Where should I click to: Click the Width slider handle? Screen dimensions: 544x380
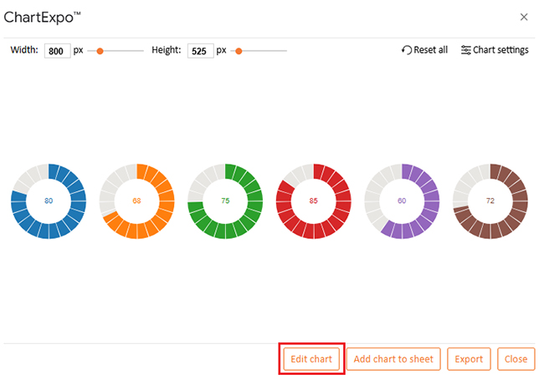100,51
